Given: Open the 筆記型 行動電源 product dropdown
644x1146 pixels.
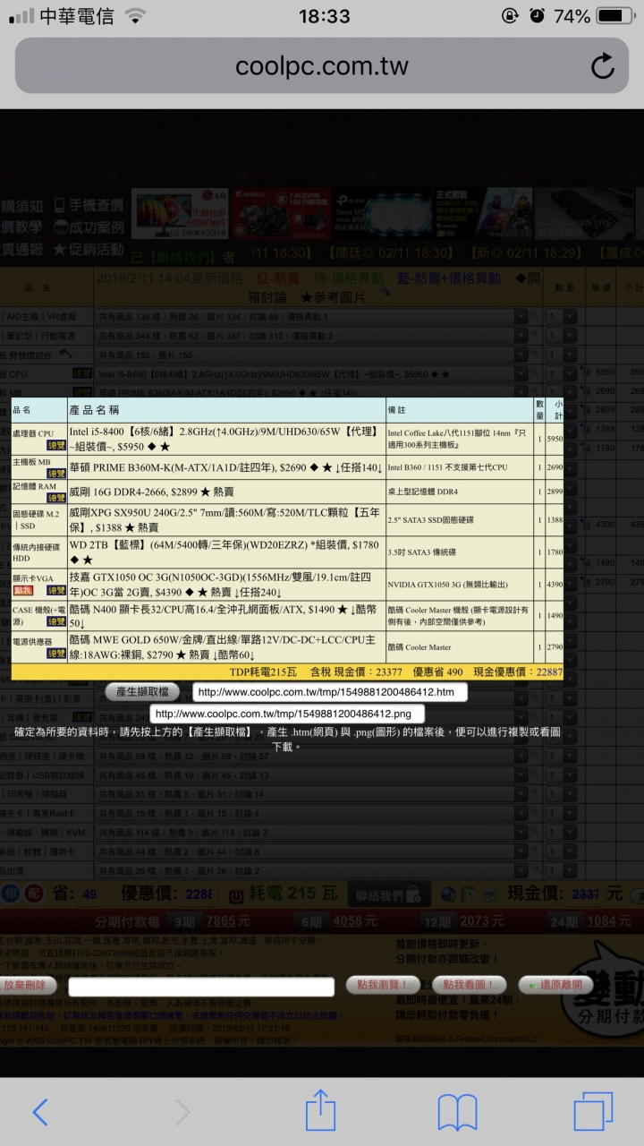Looking at the screenshot, I should [311, 335].
